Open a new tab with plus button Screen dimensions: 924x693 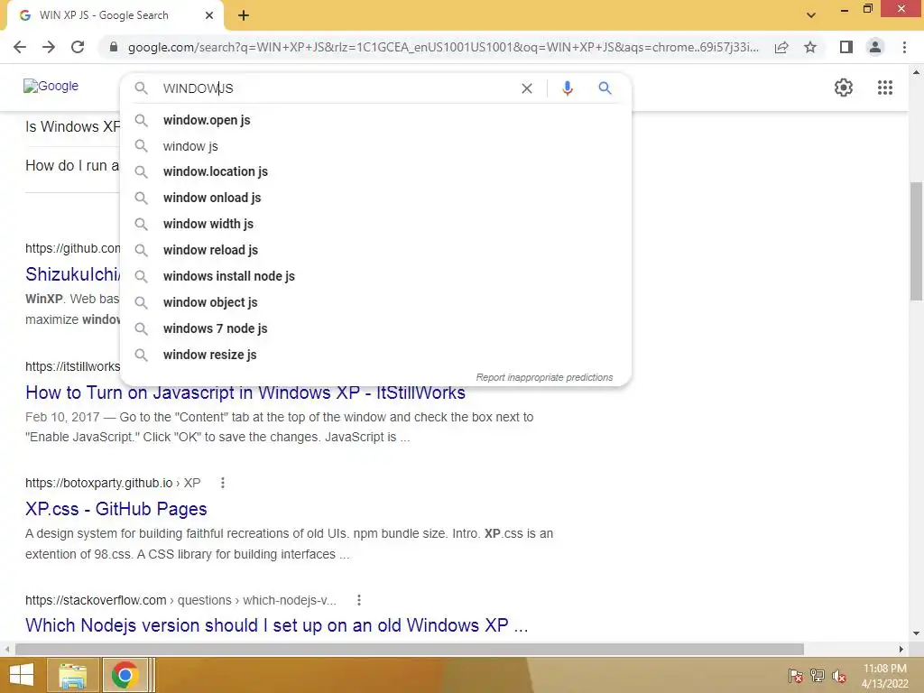(244, 15)
